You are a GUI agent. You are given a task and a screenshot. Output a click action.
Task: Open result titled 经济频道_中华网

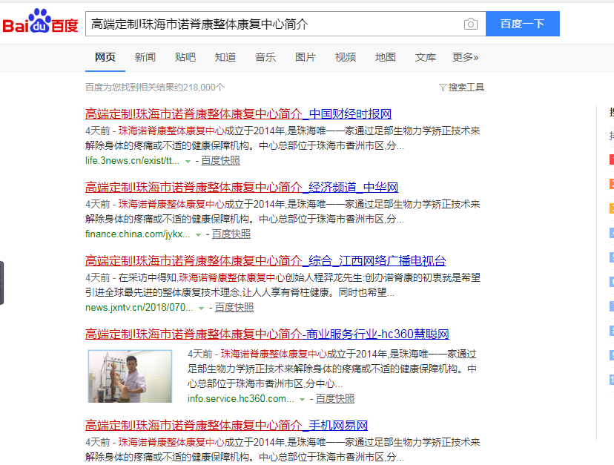[x=242, y=187]
